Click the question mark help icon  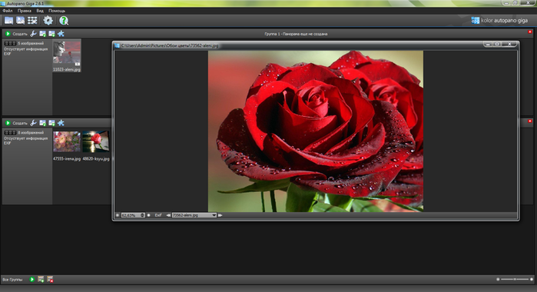(x=63, y=21)
